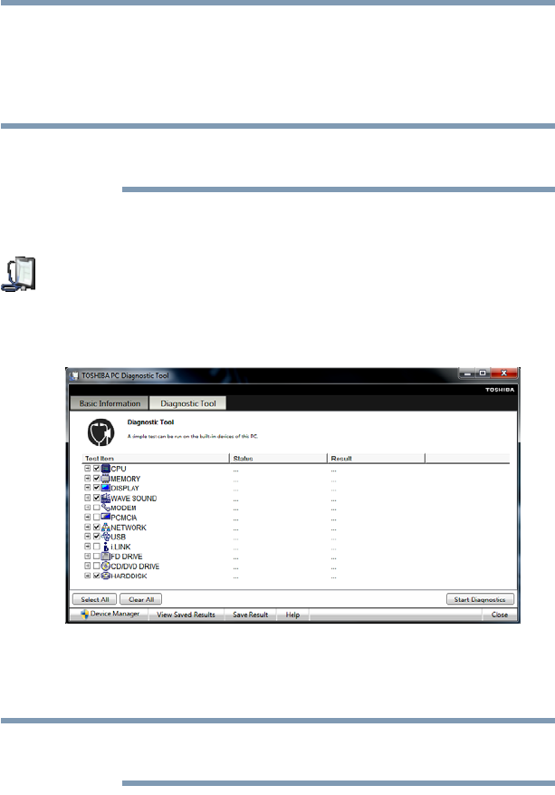The image size is (555, 795).
Task: Uncheck the DISPLAY test checkbox
Action: (x=96, y=488)
